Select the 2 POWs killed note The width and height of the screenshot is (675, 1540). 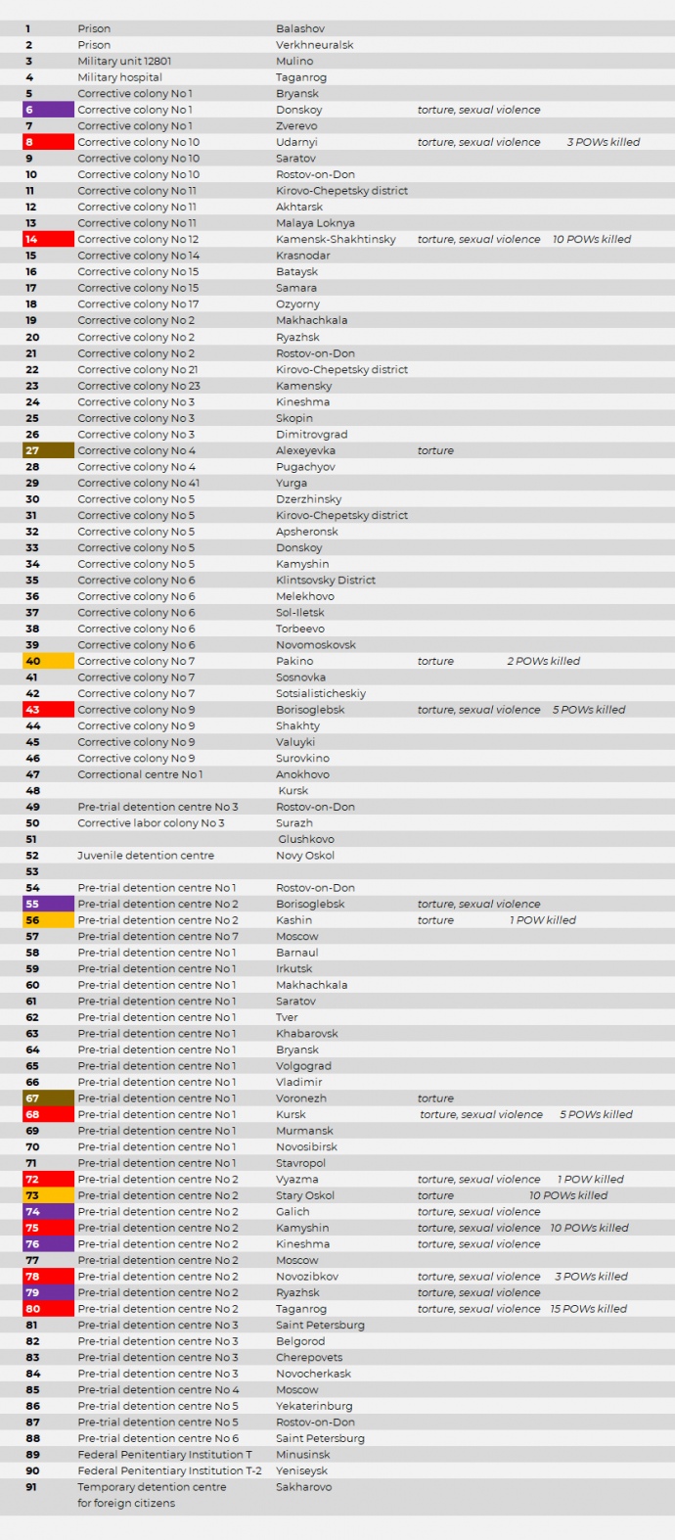click(543, 661)
